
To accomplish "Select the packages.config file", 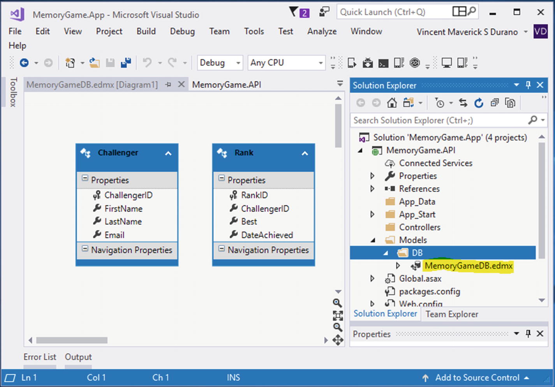I will (429, 292).
